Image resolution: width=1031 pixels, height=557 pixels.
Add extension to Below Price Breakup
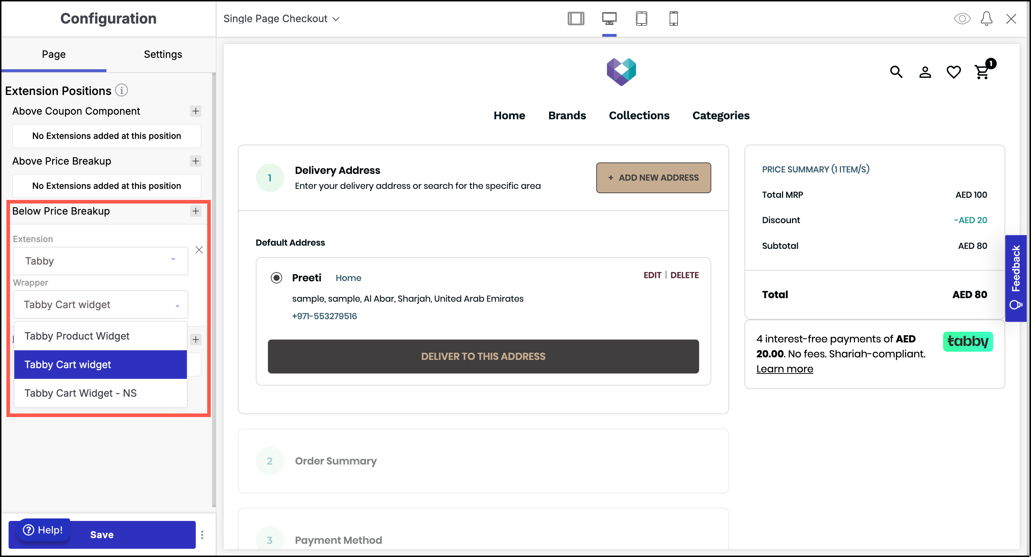click(196, 211)
